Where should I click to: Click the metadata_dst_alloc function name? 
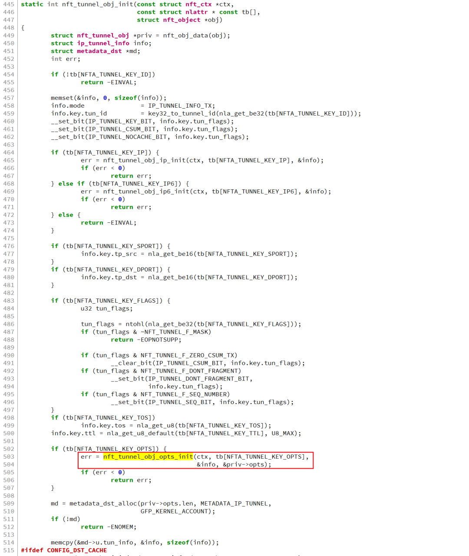[x=103, y=503]
